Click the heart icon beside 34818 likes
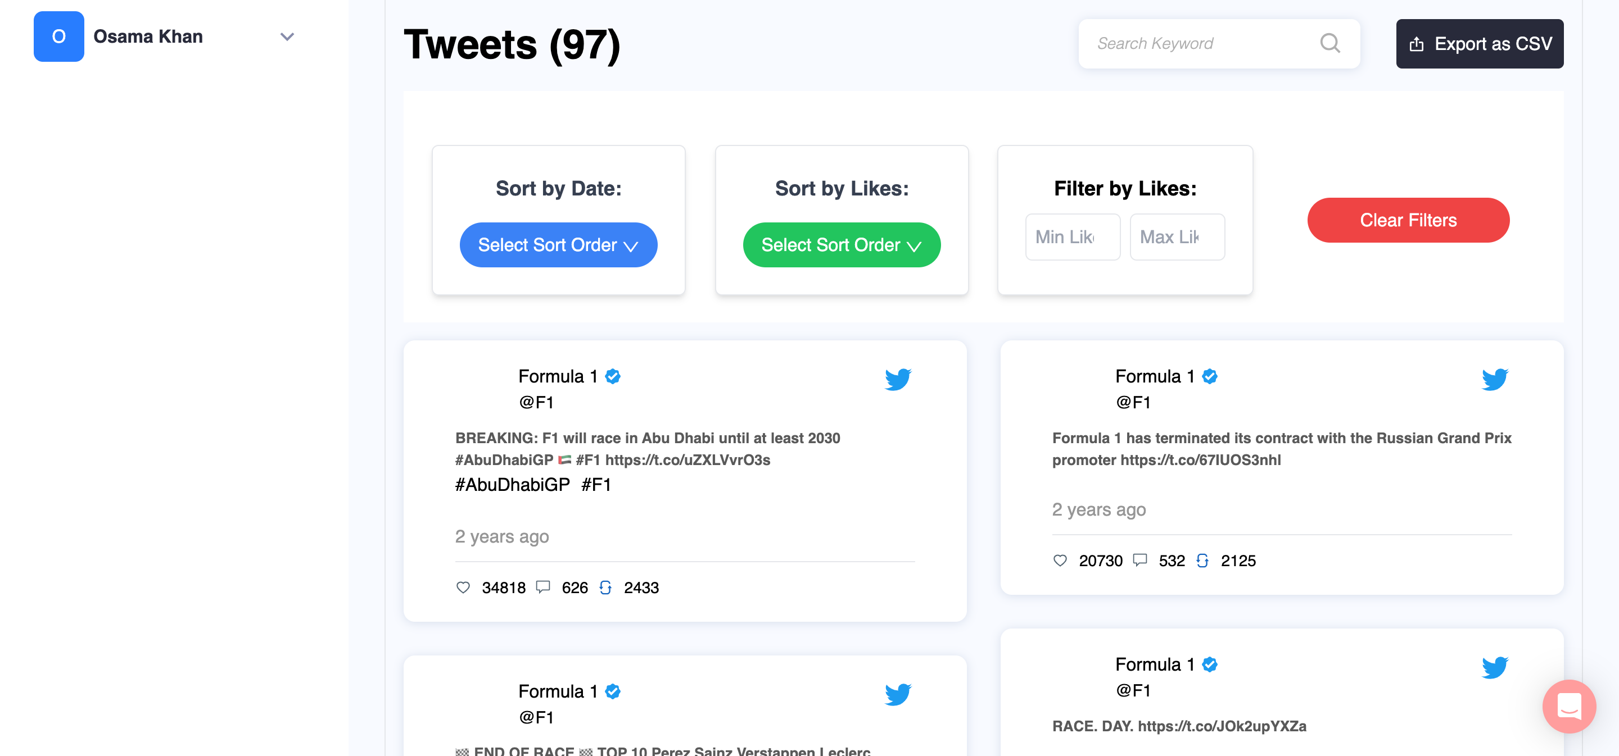Viewport: 1619px width, 756px height. (x=463, y=587)
